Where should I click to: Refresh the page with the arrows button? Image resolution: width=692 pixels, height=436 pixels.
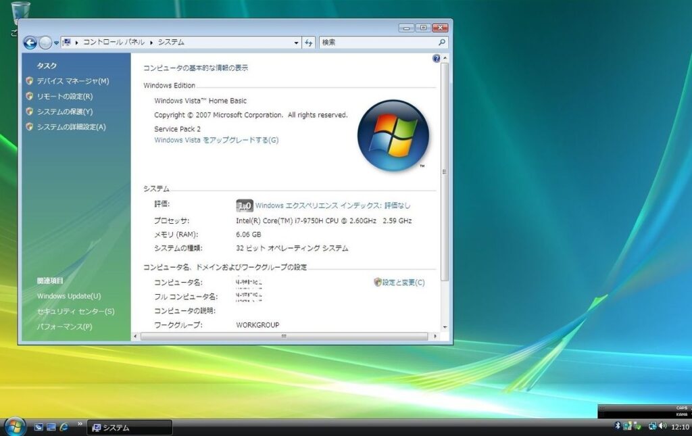(308, 43)
